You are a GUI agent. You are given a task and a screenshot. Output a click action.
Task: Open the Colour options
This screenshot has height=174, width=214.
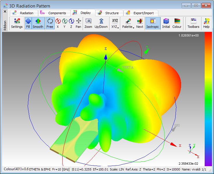pyautogui.click(x=177, y=23)
